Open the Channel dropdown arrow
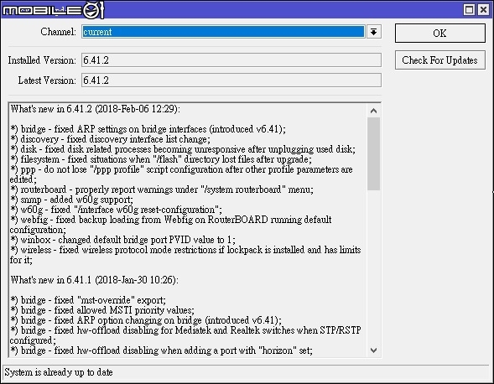This screenshot has width=494, height=384. (374, 32)
